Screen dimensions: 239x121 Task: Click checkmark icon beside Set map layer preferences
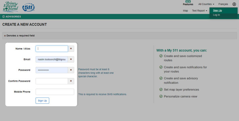pyautogui.click(x=161, y=89)
